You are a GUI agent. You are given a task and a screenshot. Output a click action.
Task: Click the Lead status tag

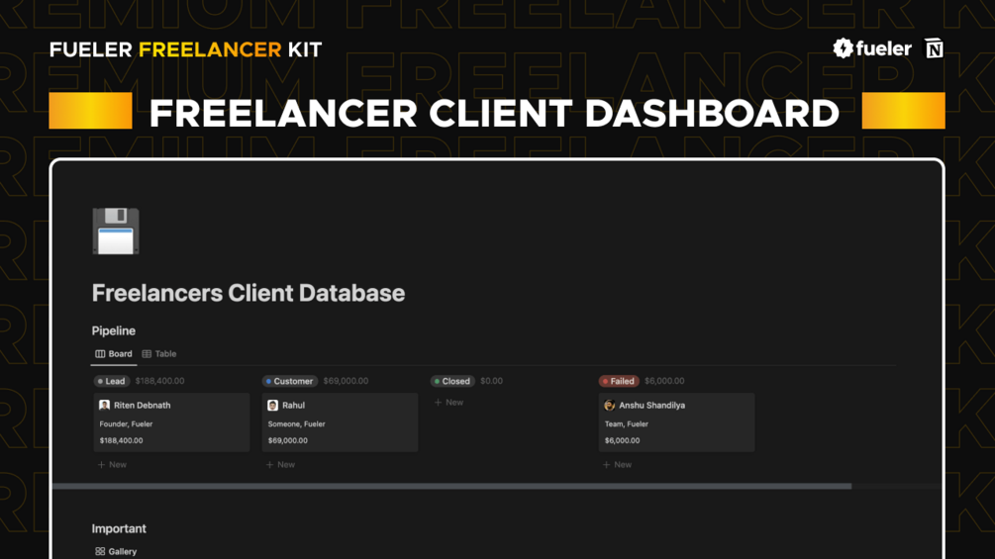pos(112,381)
